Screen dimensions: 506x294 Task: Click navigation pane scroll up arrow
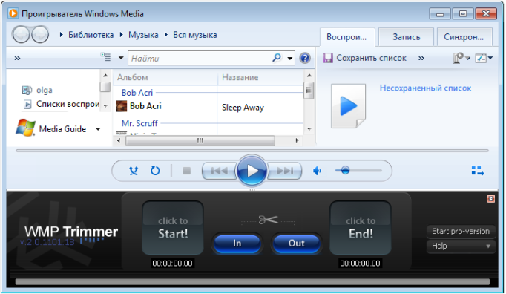point(105,76)
